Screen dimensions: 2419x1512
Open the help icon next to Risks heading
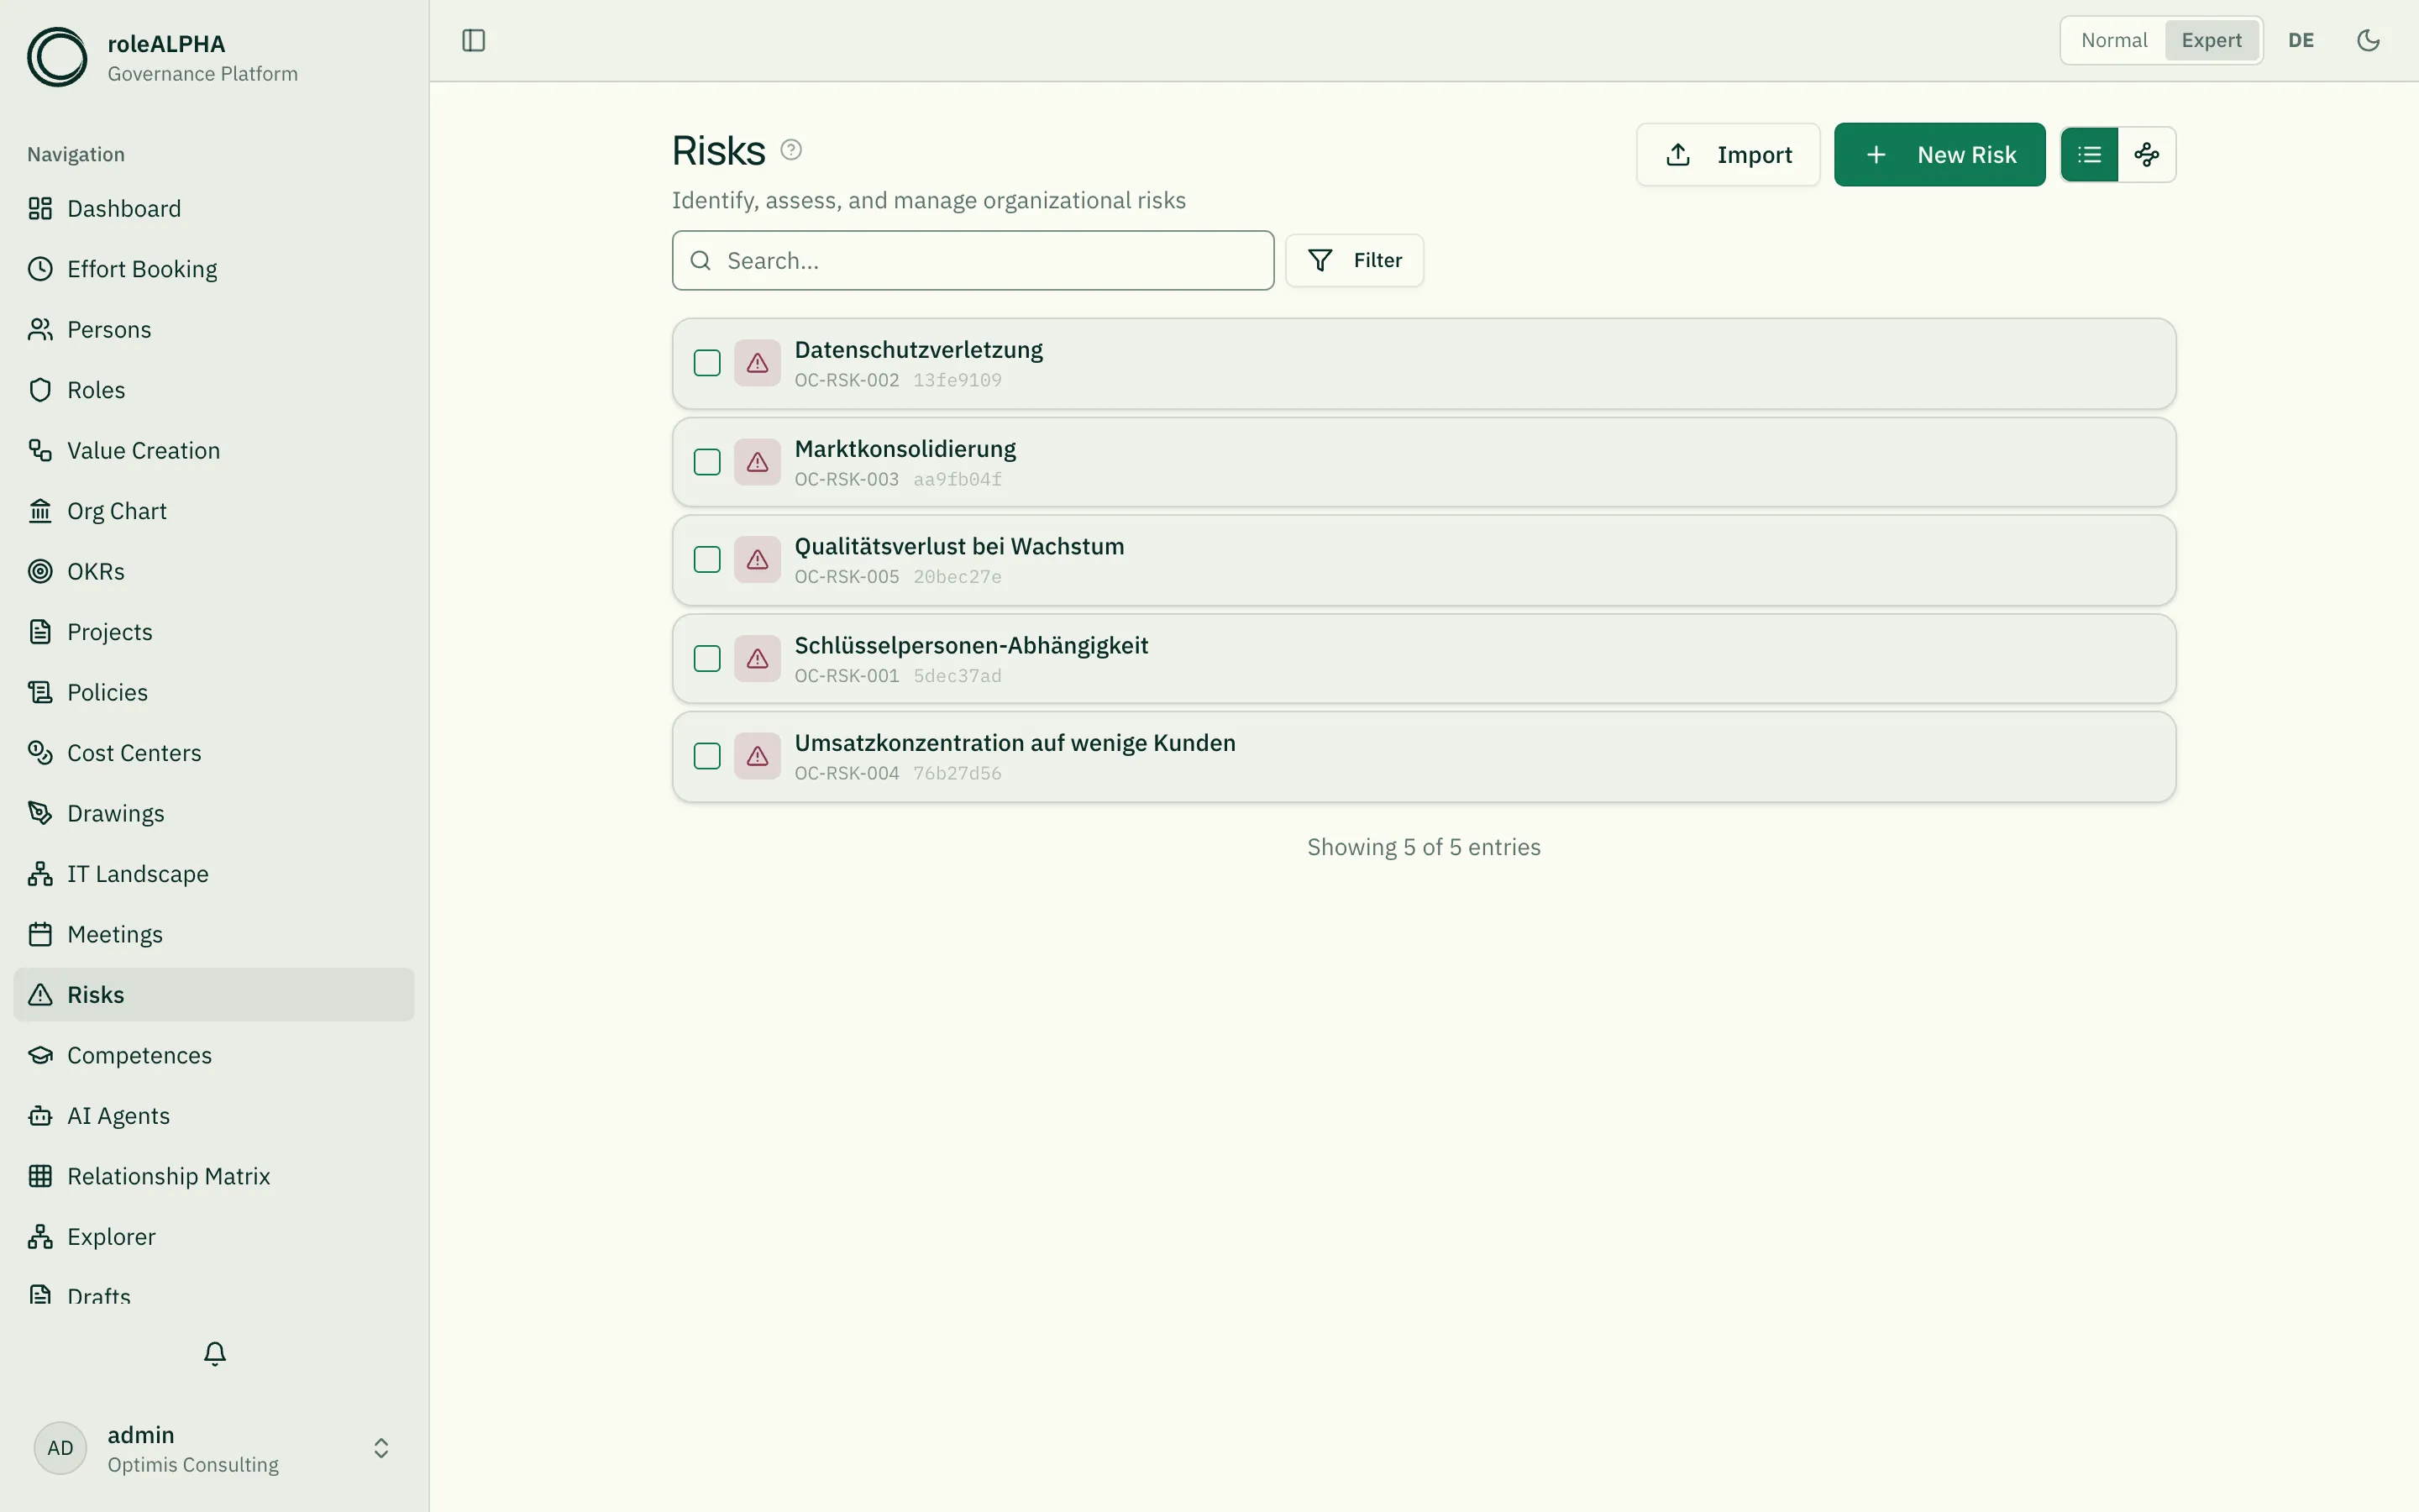point(790,150)
